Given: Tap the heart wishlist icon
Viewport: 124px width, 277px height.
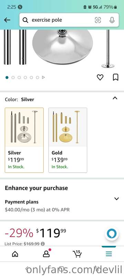Looking at the screenshot, I should point(100,77).
